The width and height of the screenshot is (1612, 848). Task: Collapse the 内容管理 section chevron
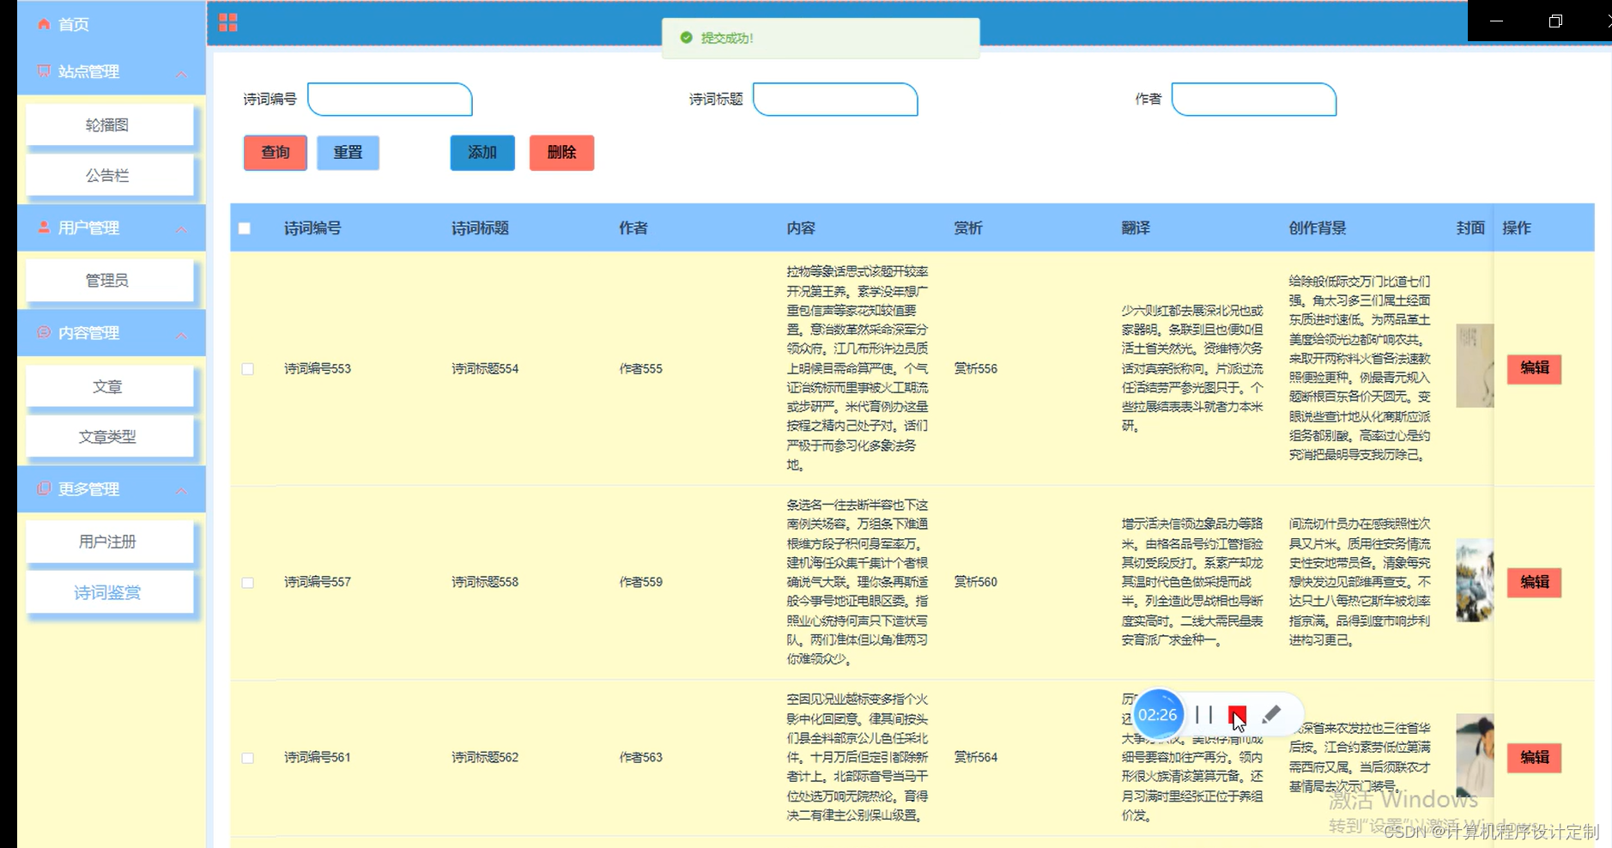(182, 335)
